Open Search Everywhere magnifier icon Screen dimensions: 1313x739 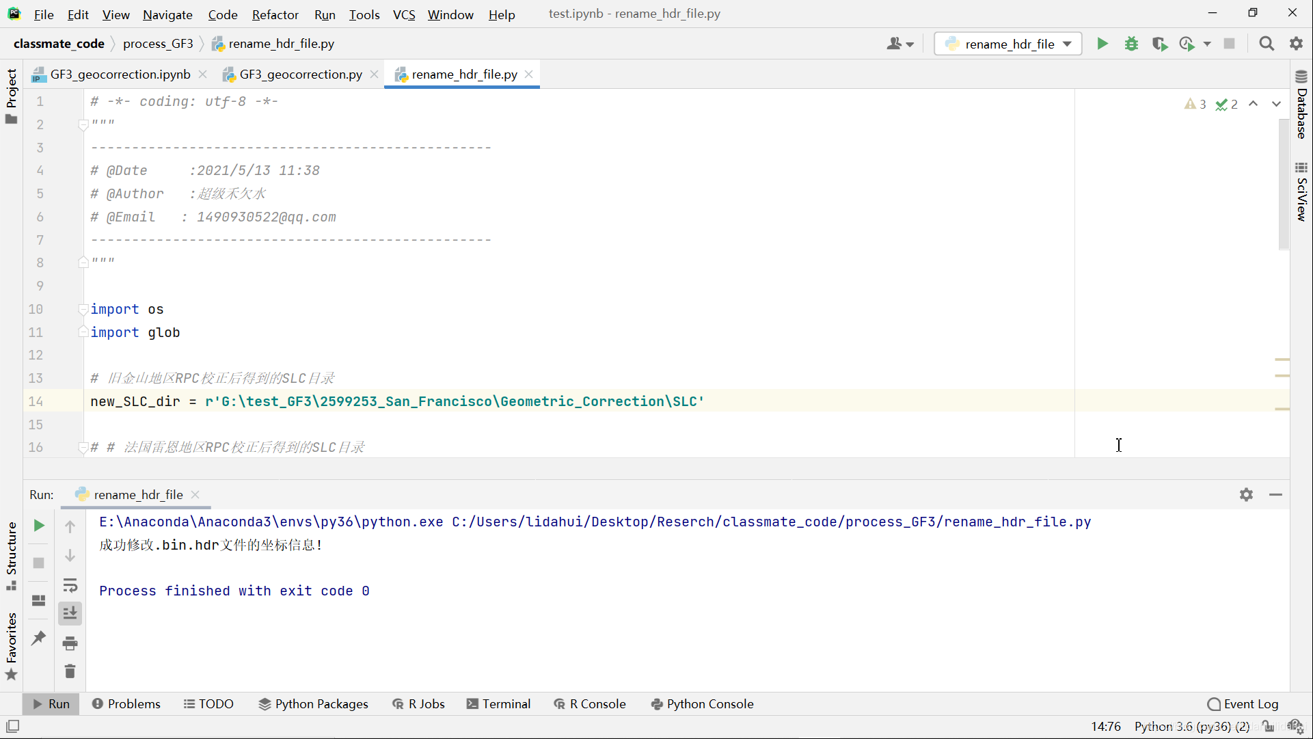point(1266,44)
